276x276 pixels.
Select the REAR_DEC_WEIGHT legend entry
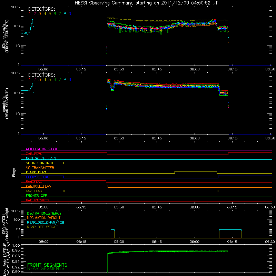coord(42,227)
